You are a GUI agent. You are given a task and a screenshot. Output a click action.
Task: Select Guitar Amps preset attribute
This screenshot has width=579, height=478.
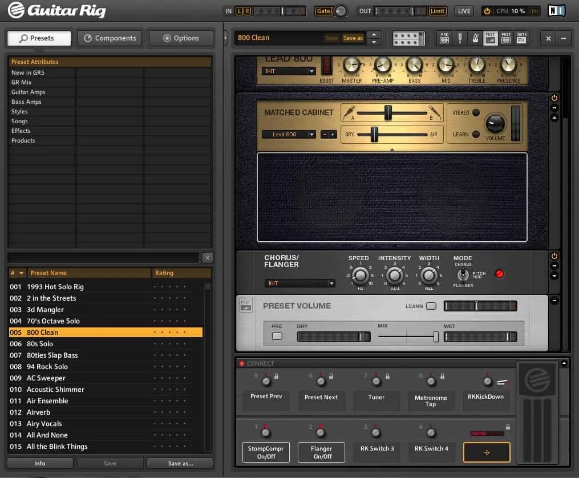click(29, 92)
